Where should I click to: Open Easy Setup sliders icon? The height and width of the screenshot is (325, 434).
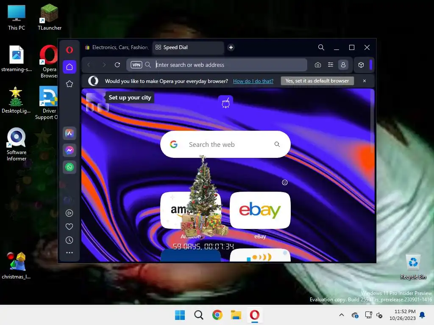(x=331, y=65)
